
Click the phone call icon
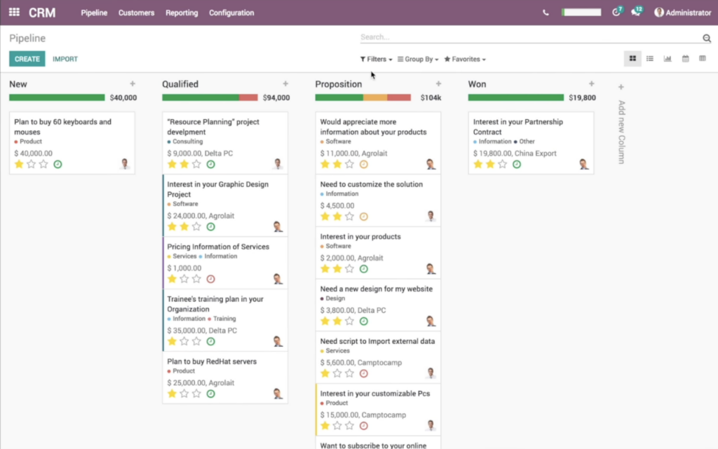tap(546, 13)
